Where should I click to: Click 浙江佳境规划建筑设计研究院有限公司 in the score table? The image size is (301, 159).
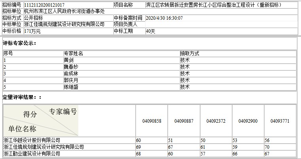point(44,147)
